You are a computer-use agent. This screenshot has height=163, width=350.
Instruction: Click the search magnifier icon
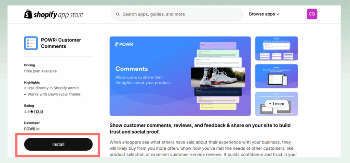(118, 14)
